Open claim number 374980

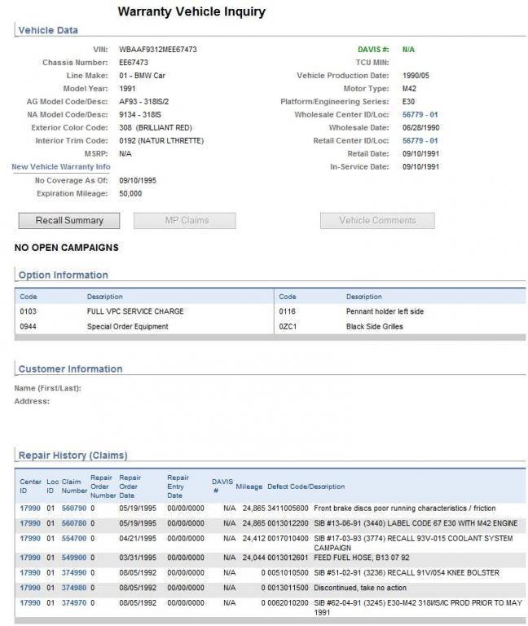pos(73,588)
